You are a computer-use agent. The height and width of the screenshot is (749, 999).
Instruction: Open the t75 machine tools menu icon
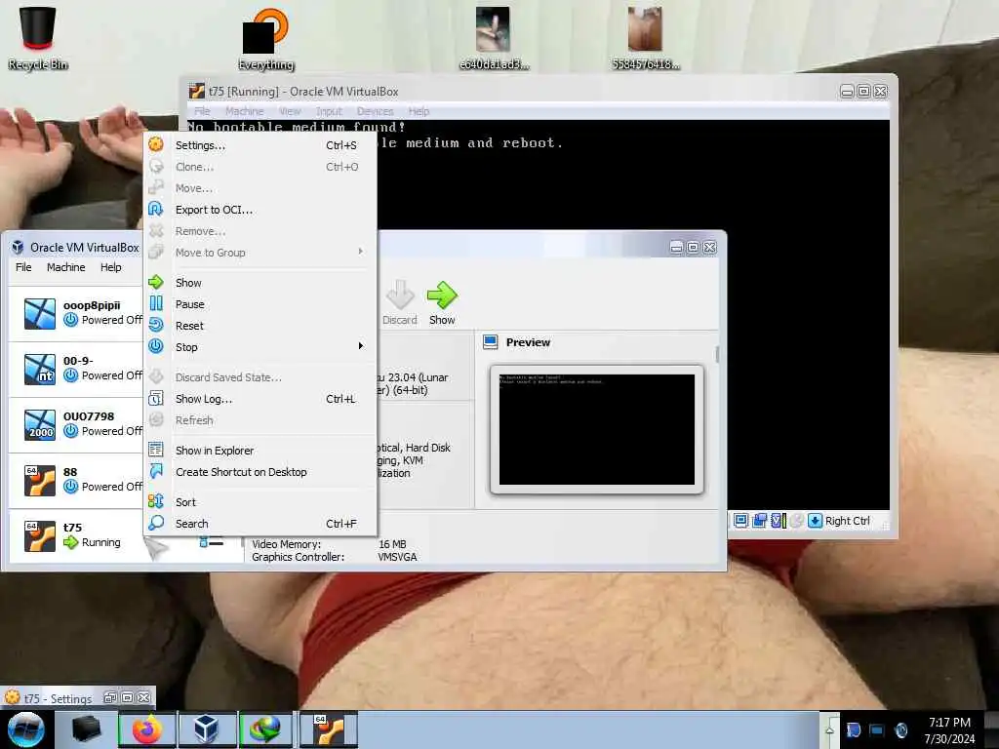click(x=211, y=542)
